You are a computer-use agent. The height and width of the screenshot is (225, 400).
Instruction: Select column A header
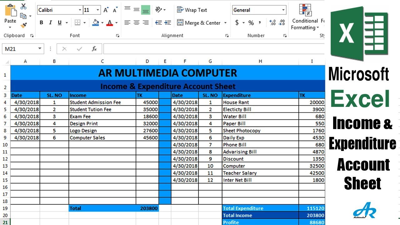[x=25, y=61]
